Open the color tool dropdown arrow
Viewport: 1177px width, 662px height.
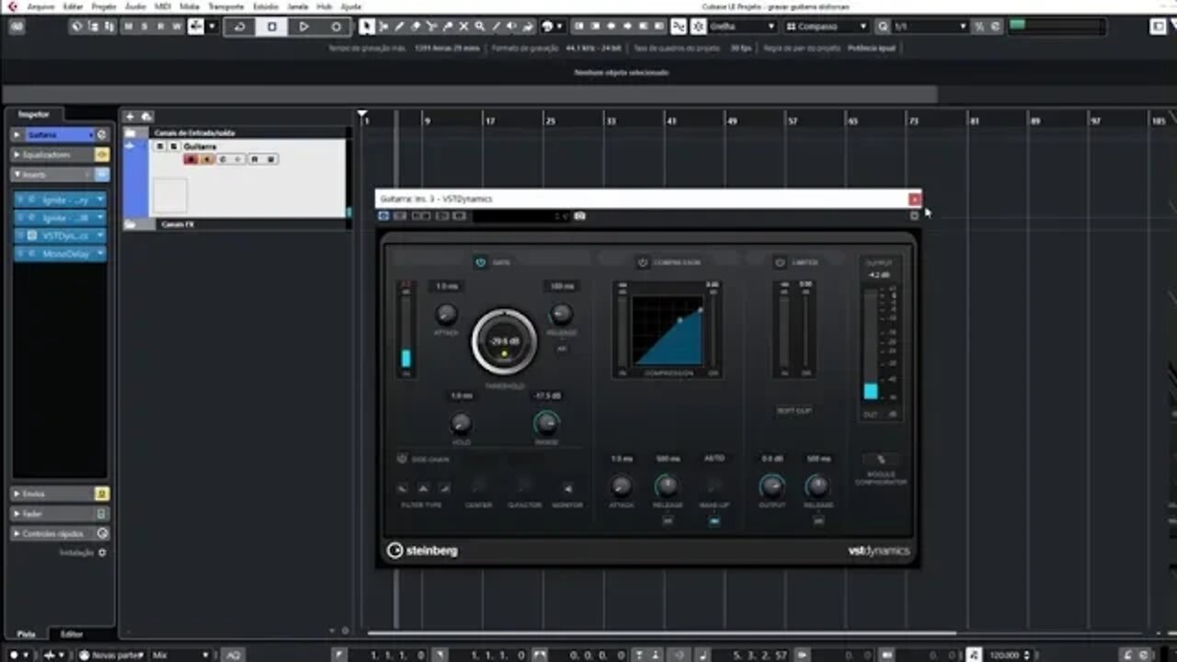coord(560,27)
